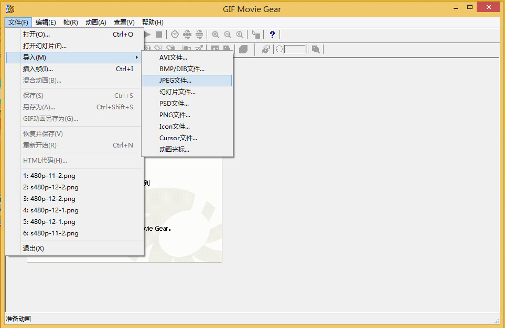
Task: Click the blue question mark help icon
Action: click(x=272, y=35)
